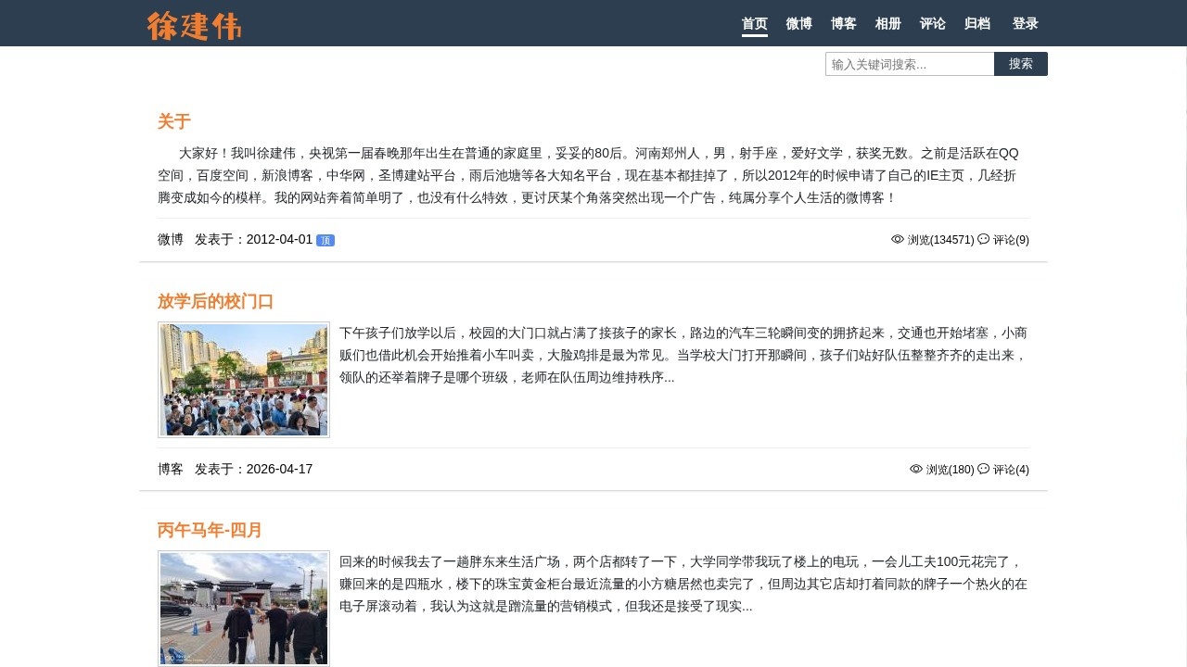1187x667 pixels.
Task: Open the 博客 navigation item
Action: tap(843, 24)
